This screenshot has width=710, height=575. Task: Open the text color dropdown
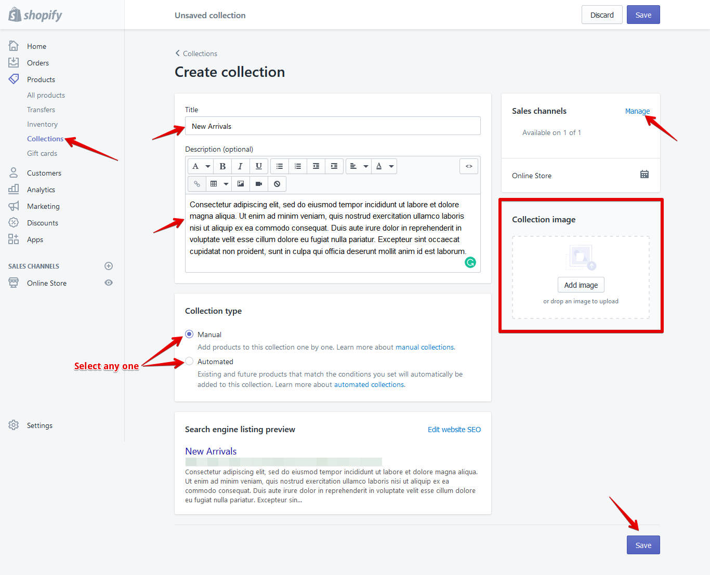(385, 166)
